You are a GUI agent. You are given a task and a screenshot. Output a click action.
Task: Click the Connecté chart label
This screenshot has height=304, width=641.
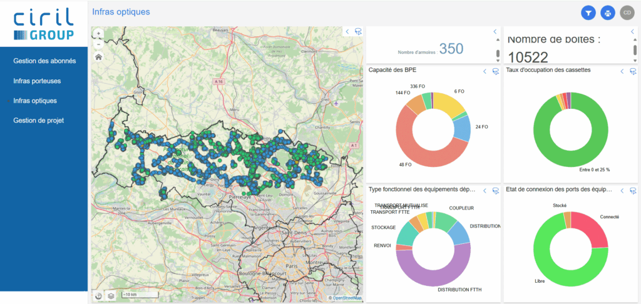click(x=610, y=217)
